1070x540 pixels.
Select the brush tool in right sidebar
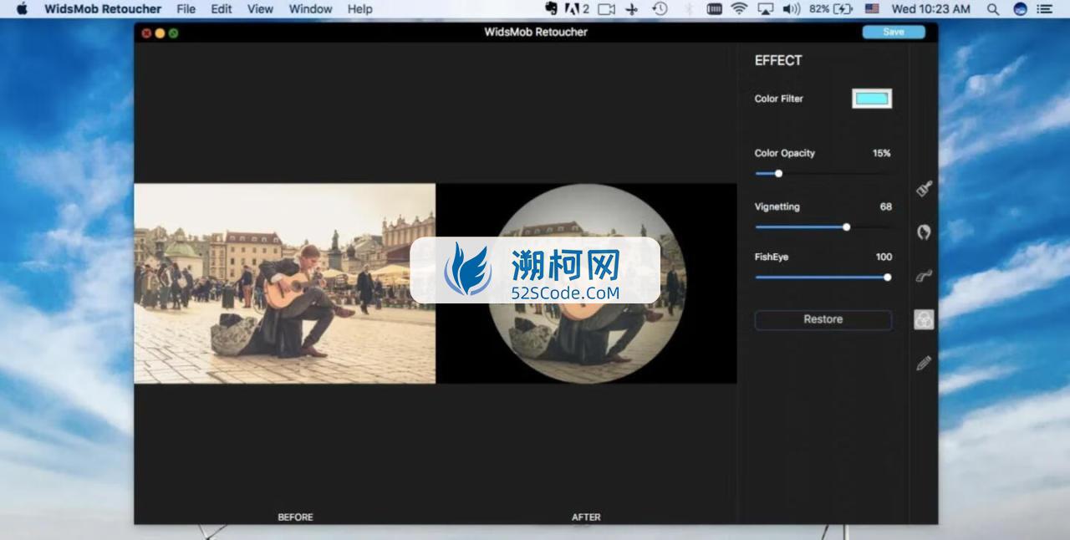pos(924,189)
